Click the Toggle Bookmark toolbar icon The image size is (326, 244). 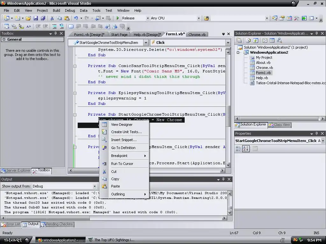coord(71,26)
